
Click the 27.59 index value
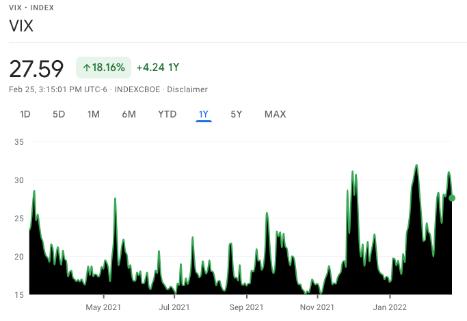click(36, 69)
